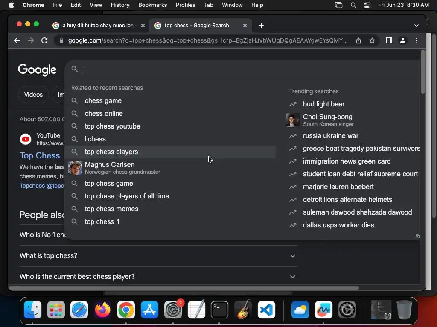
Task: Open 'student loan debt relief supreme court'
Action: 360,174
